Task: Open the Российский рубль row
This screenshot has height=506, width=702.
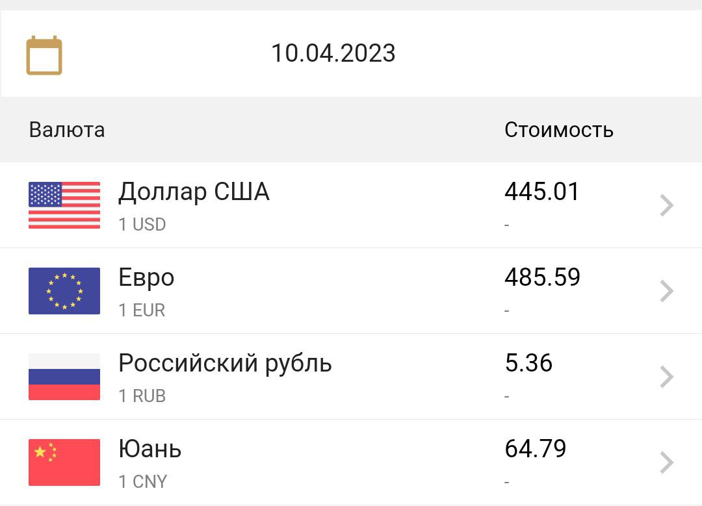Action: [225, 364]
